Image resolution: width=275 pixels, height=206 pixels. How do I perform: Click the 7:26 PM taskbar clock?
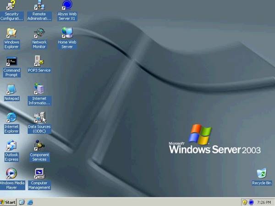click(x=264, y=202)
